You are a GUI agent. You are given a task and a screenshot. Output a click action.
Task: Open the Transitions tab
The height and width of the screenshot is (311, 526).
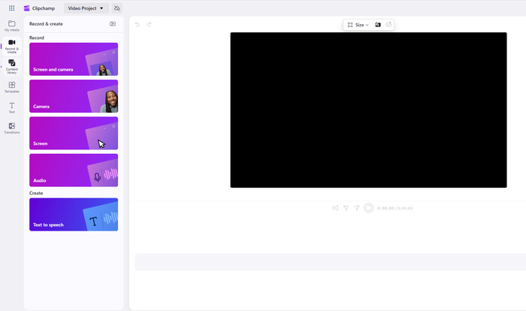[x=12, y=128]
